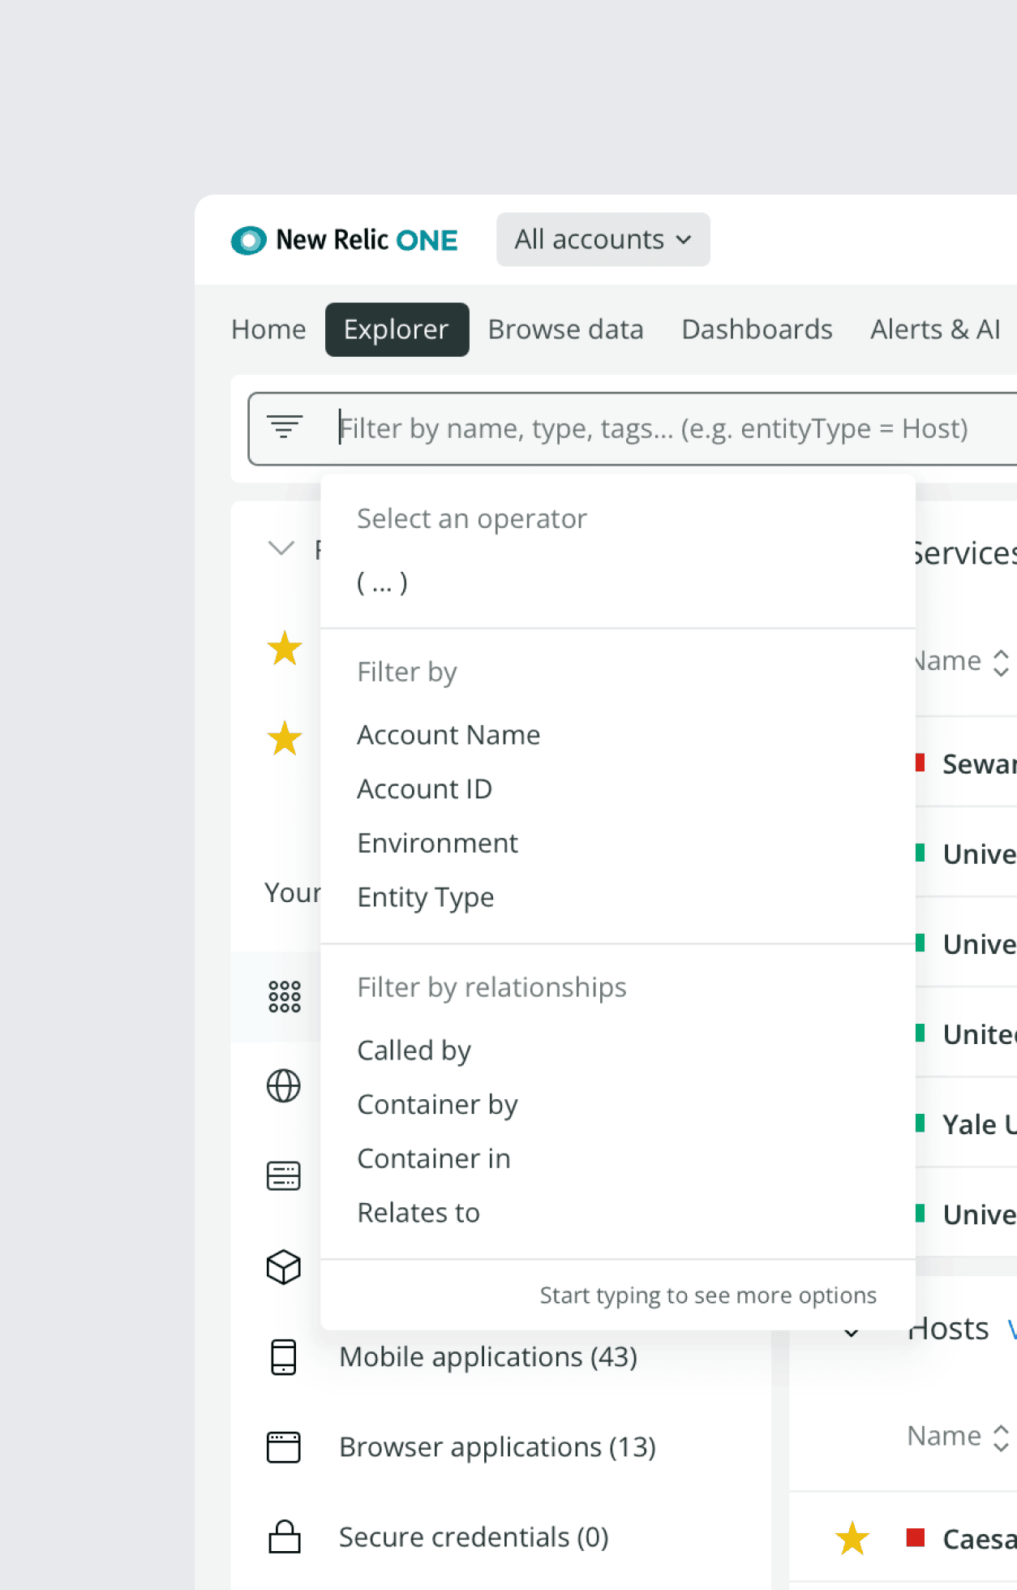
Task: Toggle the first favorite star in sidebar
Action: click(285, 648)
